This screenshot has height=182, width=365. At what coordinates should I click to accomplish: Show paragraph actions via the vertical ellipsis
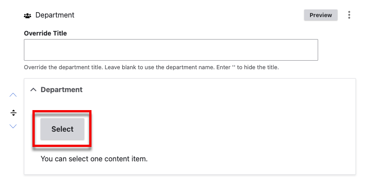(x=349, y=15)
